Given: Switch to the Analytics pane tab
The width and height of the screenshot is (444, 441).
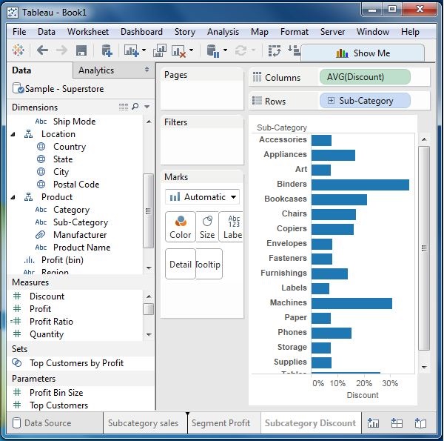Looking at the screenshot, I should pyautogui.click(x=96, y=70).
